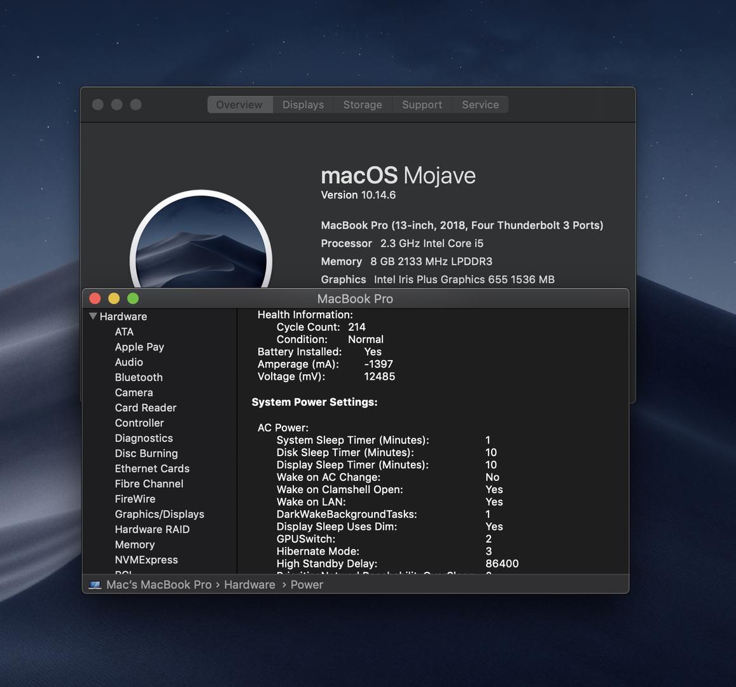Click Power in the bottom path bar
Image resolution: width=736 pixels, height=687 pixels.
pos(307,585)
